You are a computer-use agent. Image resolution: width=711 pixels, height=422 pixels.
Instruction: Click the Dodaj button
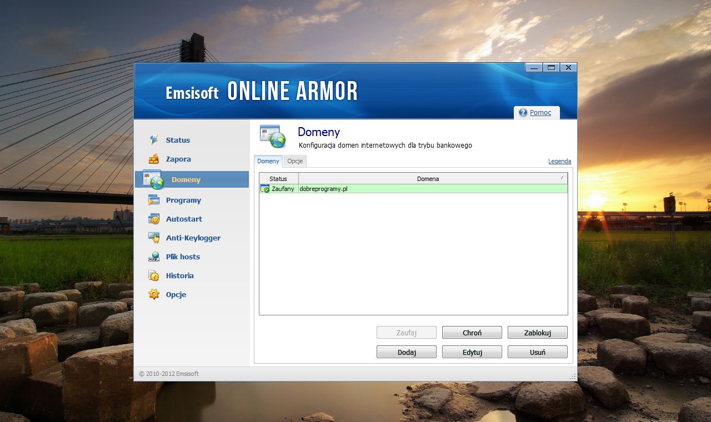click(407, 352)
